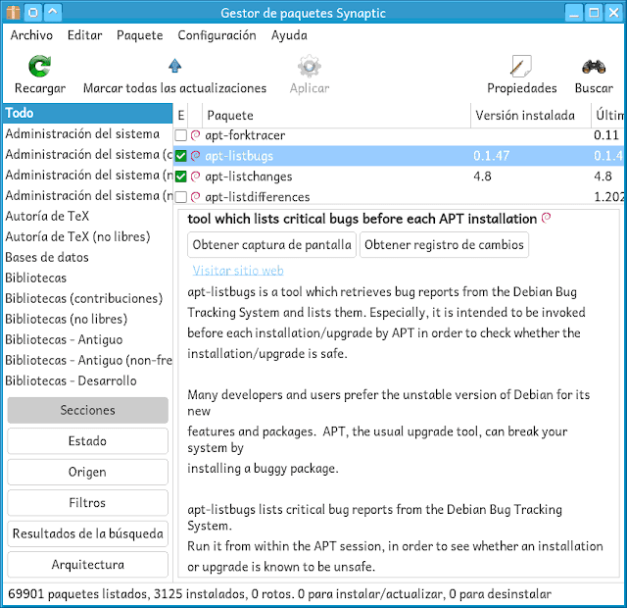Switch to the Arquitectura view
The width and height of the screenshot is (627, 608).
[87, 564]
